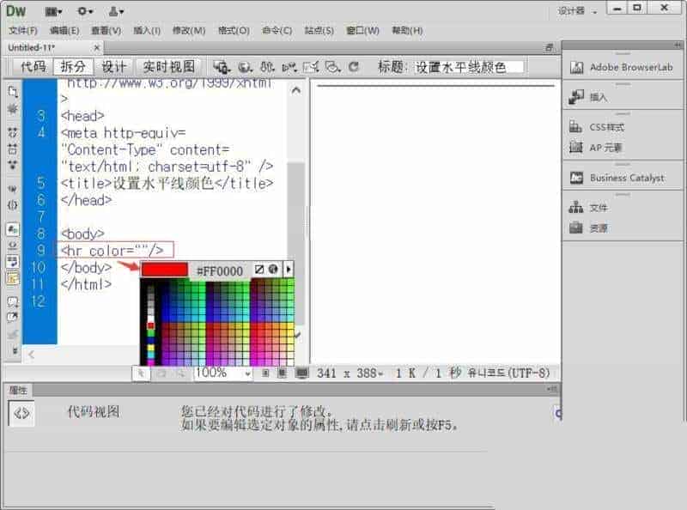Click the refresh design view icon
687x510 pixels.
coord(354,67)
